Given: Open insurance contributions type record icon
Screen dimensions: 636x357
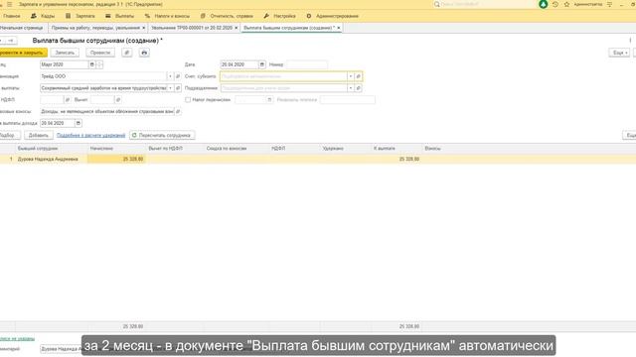Looking at the screenshot, I should 178,111.
